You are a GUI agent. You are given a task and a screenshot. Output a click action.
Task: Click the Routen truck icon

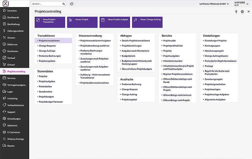pyautogui.click(x=4, y=146)
